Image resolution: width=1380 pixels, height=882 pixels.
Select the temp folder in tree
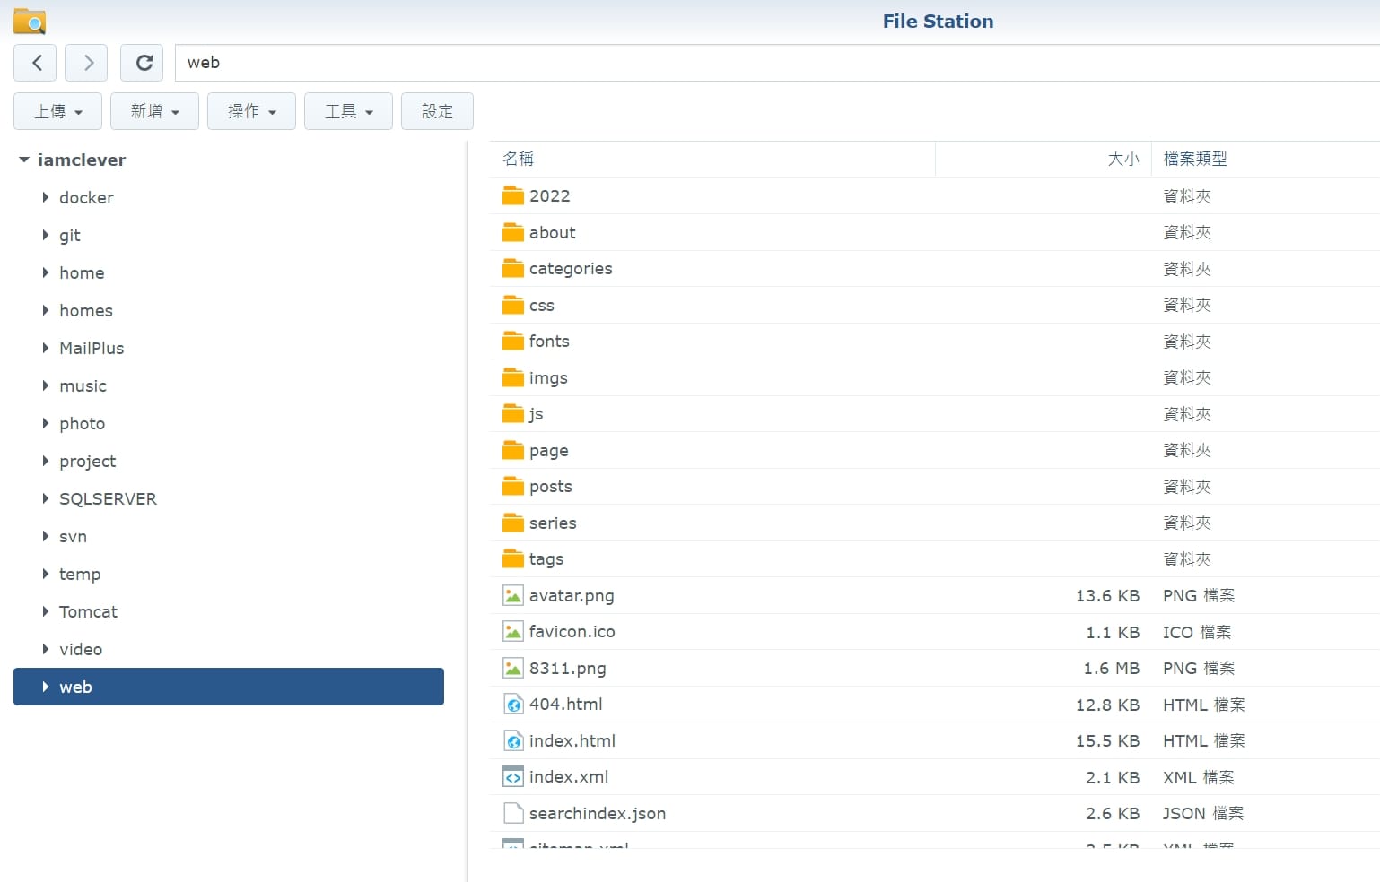click(80, 575)
